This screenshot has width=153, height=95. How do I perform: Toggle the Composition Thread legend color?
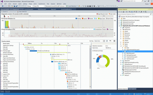[94, 29]
